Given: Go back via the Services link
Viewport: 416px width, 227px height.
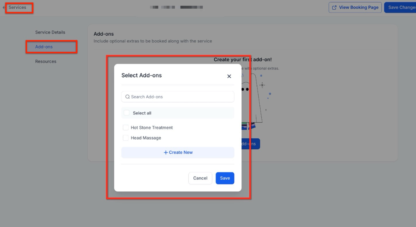Looking at the screenshot, I should [x=17, y=7].
